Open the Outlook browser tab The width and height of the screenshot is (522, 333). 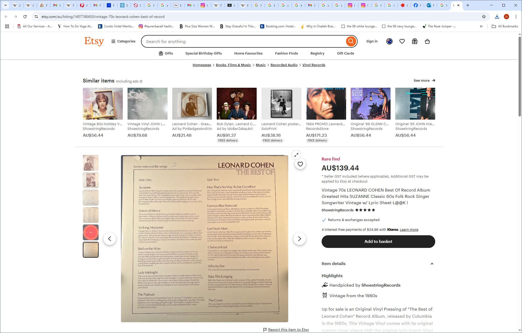[430, 5]
